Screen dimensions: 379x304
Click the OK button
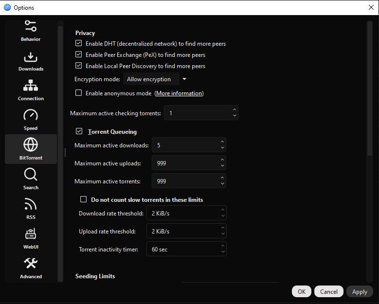(x=302, y=291)
